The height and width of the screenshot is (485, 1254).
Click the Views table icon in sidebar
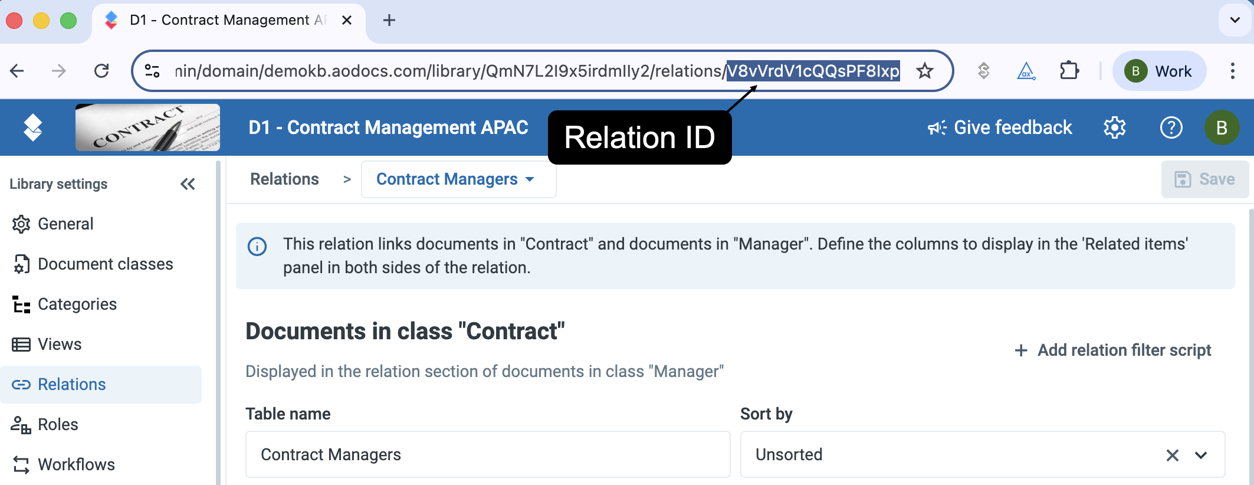tap(21, 345)
